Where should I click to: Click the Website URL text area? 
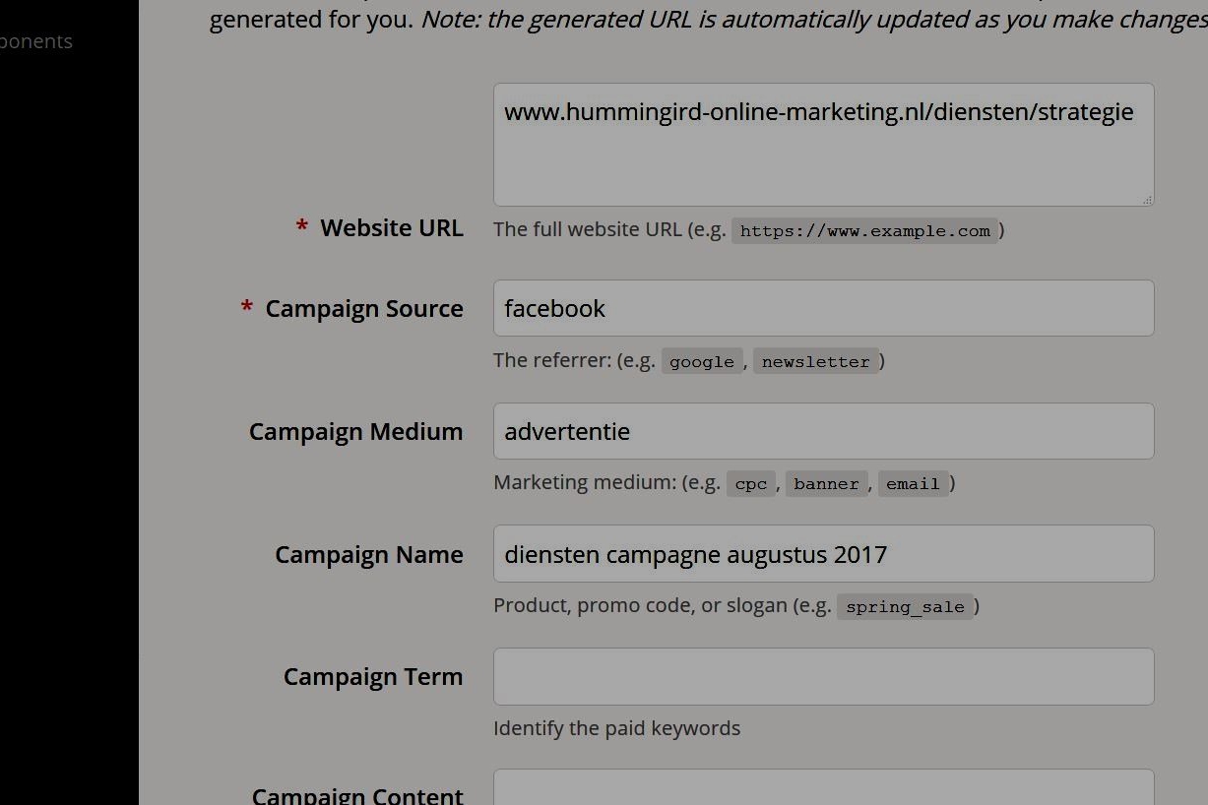[x=823, y=145]
